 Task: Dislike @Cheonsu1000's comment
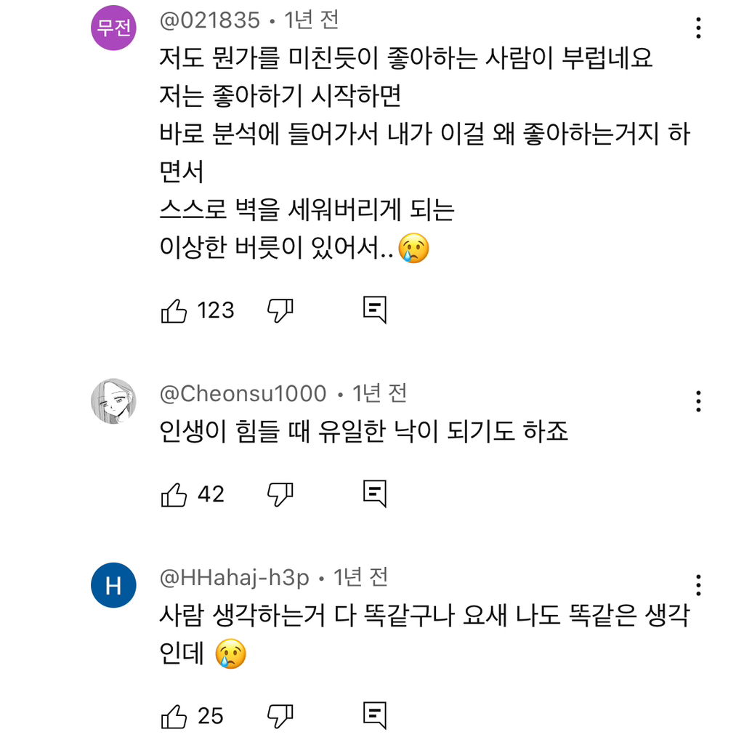280,494
